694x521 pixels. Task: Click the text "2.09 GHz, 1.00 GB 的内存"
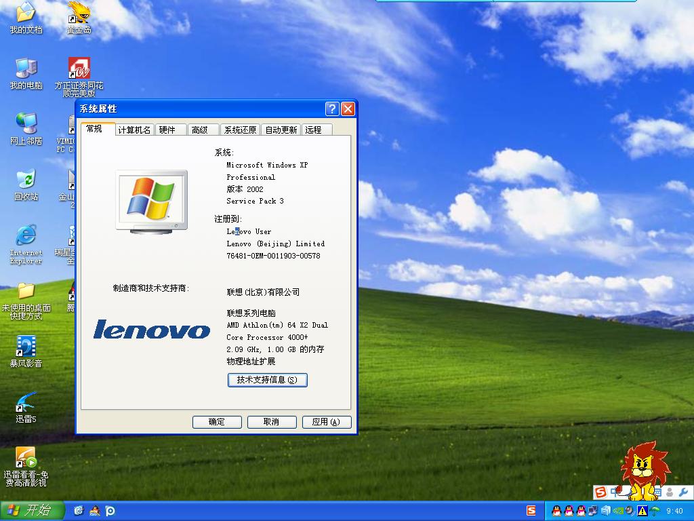click(x=275, y=349)
